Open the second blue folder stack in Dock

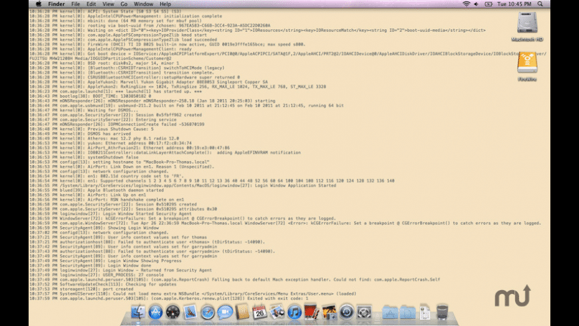(408, 312)
